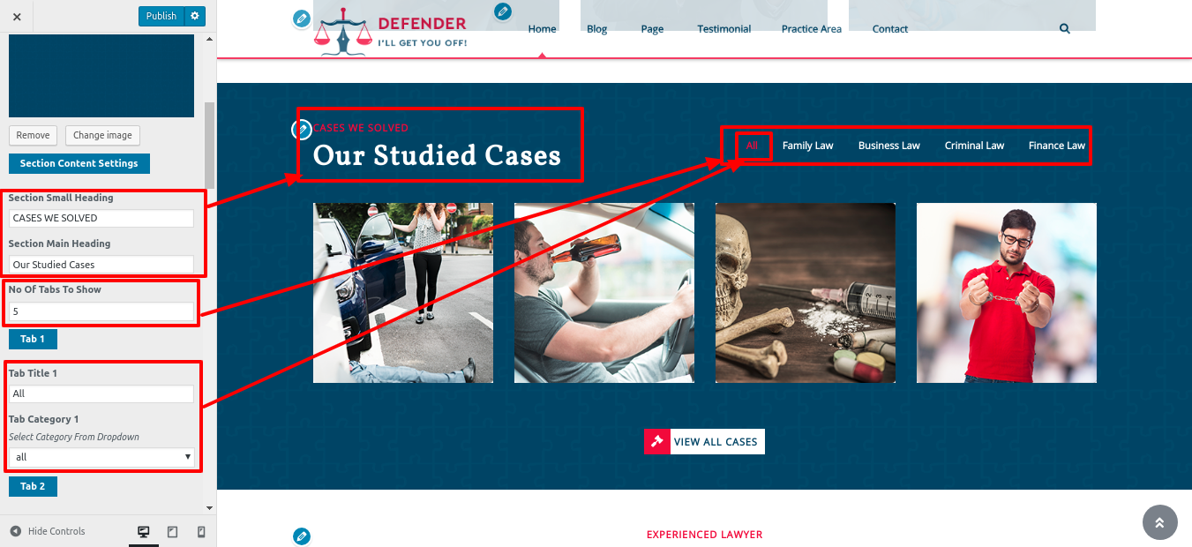Click the edit pencil icon above the Home menu

pyautogui.click(x=503, y=11)
